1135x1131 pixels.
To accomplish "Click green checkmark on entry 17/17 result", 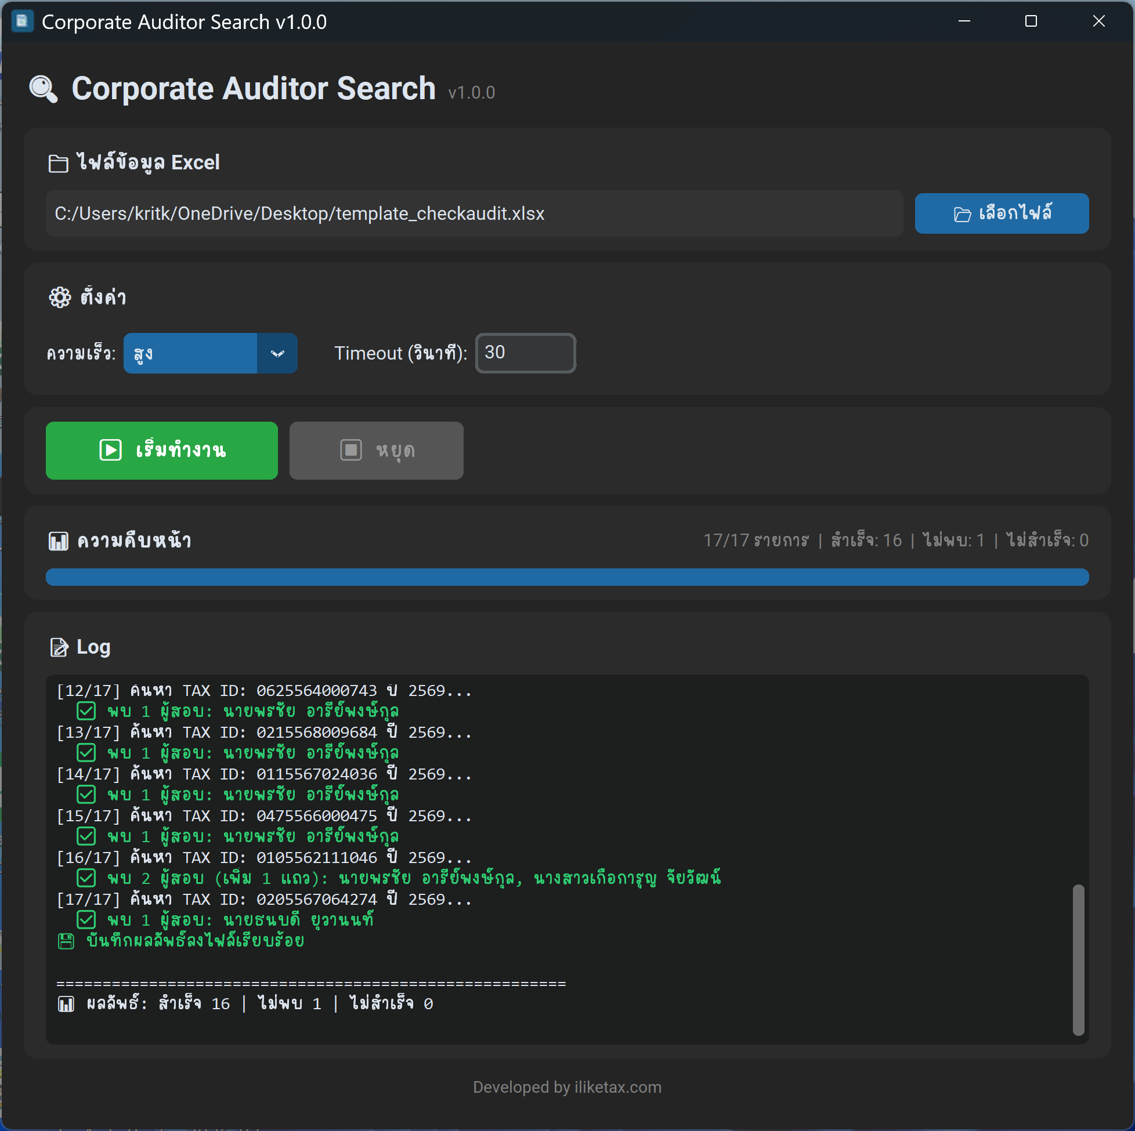I will (86, 920).
